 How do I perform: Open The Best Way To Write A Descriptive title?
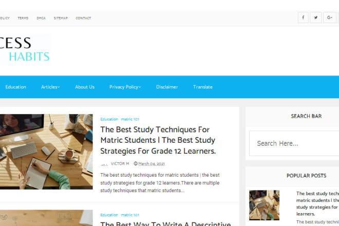(x=165, y=223)
